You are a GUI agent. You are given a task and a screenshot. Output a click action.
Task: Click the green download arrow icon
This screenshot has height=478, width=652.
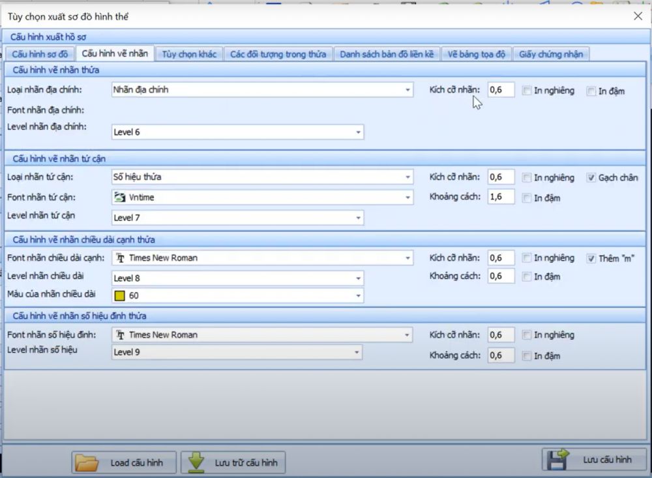(x=196, y=462)
